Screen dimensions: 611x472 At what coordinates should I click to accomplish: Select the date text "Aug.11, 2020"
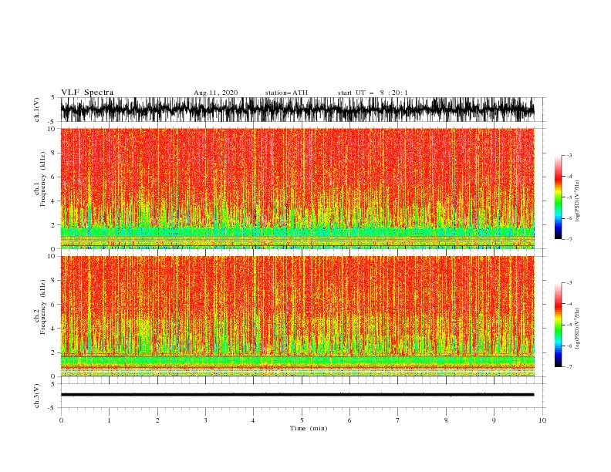tap(215, 93)
